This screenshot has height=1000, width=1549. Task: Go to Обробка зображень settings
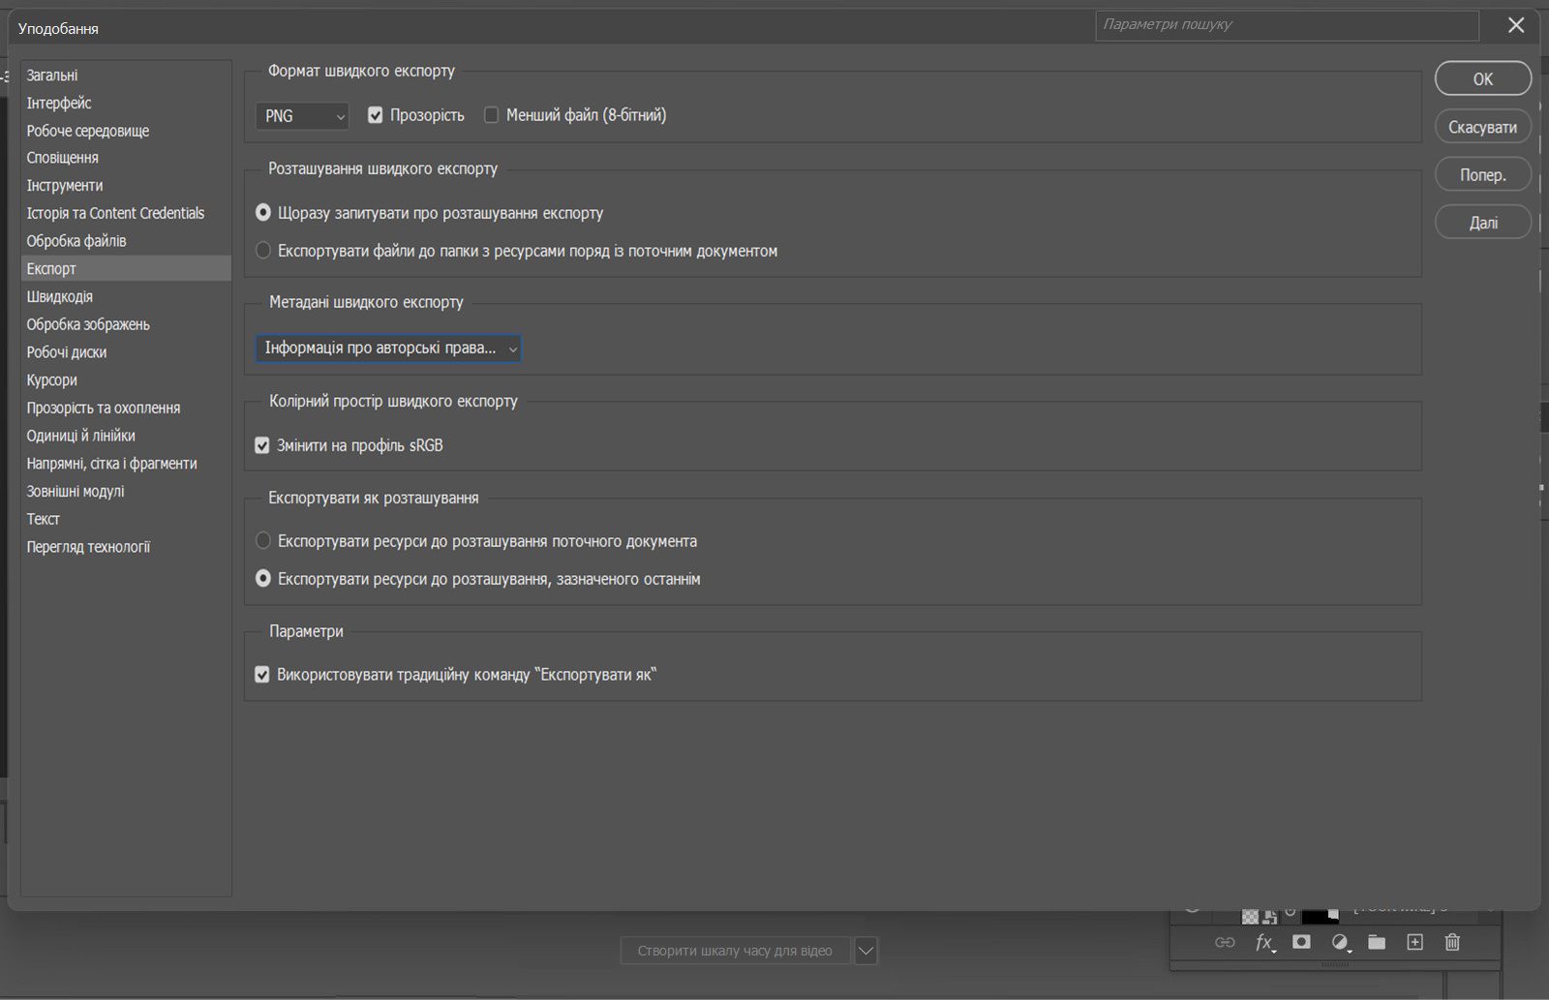pos(126,324)
